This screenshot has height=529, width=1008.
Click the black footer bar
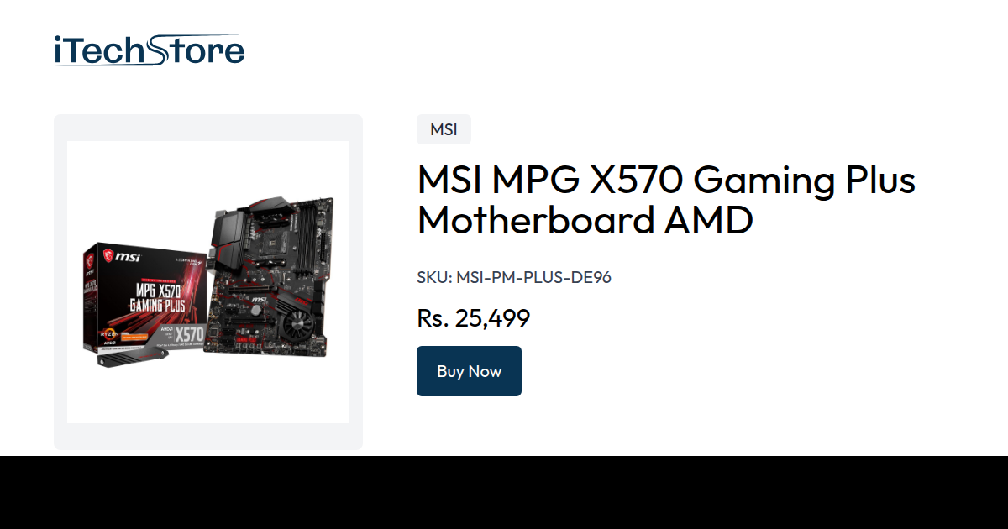[504, 493]
